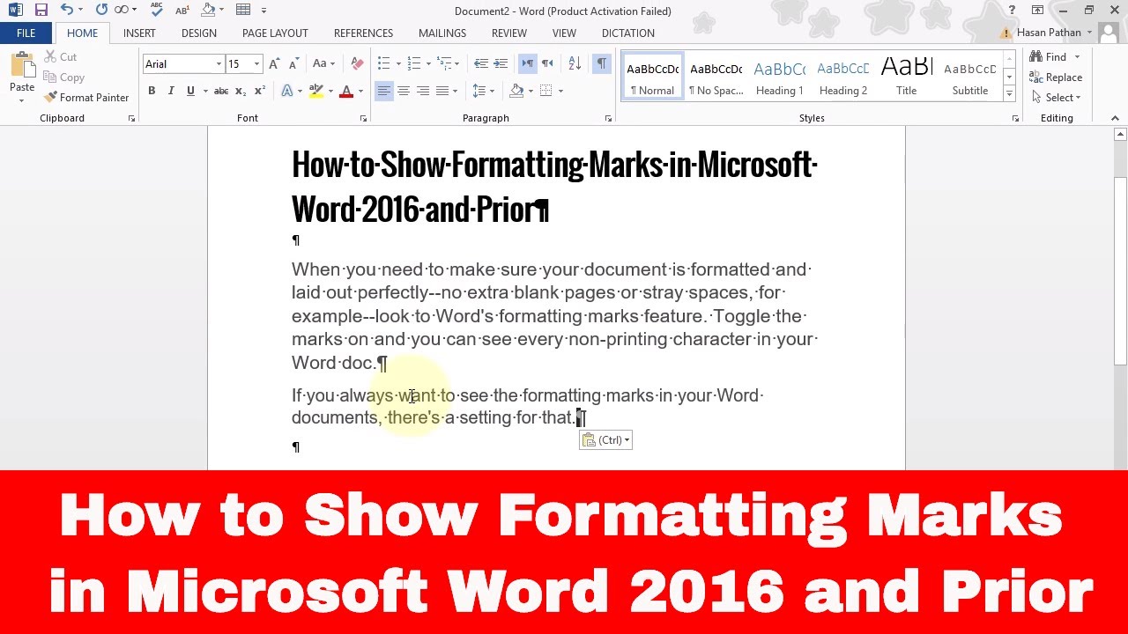Open the Font dialog launcher
This screenshot has width=1128, height=634.
pos(363,118)
